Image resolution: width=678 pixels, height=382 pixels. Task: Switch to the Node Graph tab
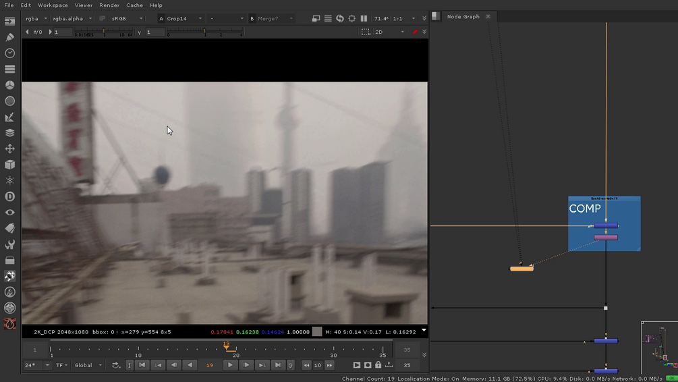tap(463, 16)
